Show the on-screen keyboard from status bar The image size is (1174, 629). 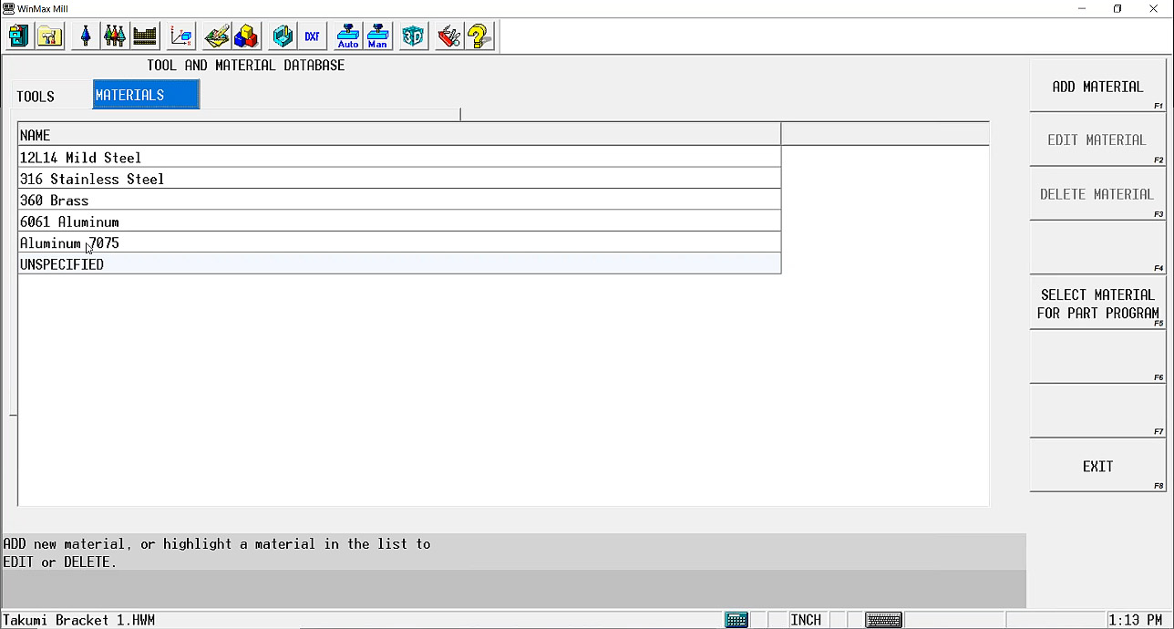tap(882, 619)
